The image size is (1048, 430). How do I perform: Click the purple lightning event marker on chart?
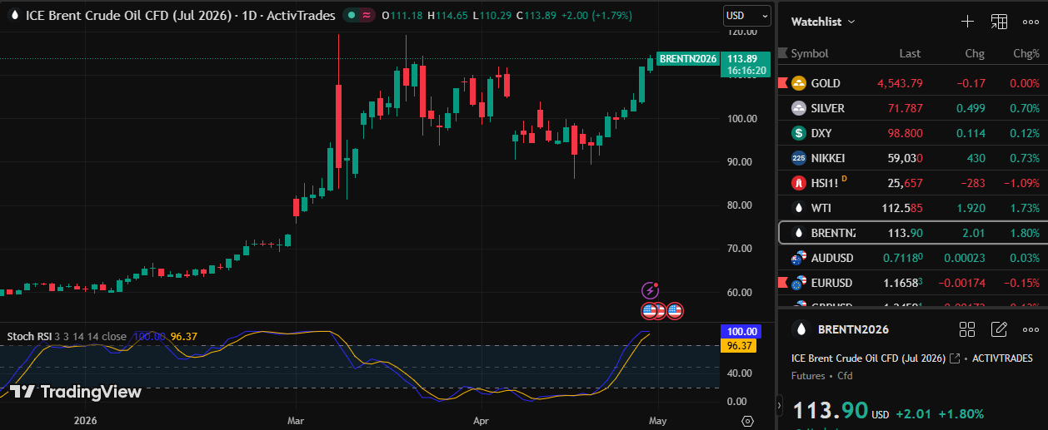(650, 290)
